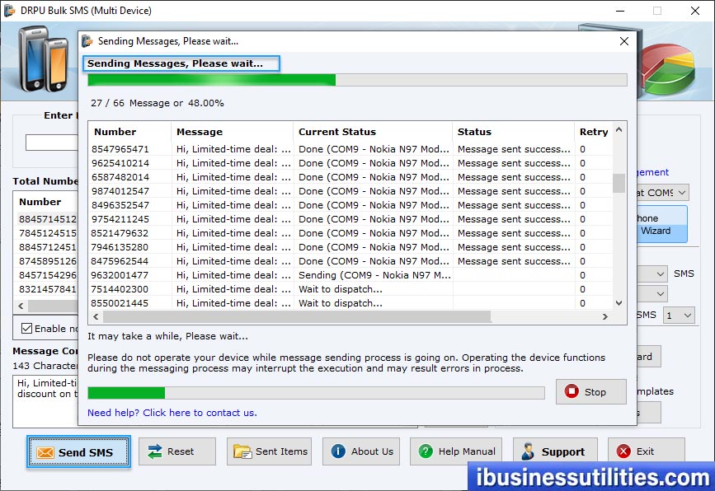Click the Send SMS button
This screenshot has height=491, width=715.
78,451
